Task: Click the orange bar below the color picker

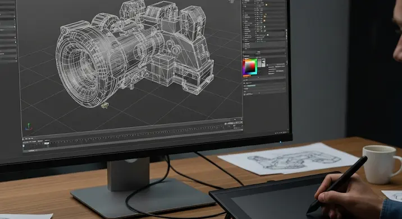Action: [246, 76]
